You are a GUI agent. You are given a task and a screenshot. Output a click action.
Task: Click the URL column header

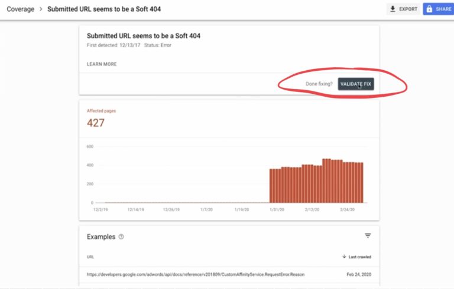pyautogui.click(x=90, y=257)
